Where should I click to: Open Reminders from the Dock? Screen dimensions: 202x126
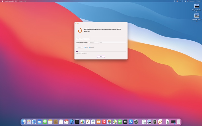coord(61,122)
